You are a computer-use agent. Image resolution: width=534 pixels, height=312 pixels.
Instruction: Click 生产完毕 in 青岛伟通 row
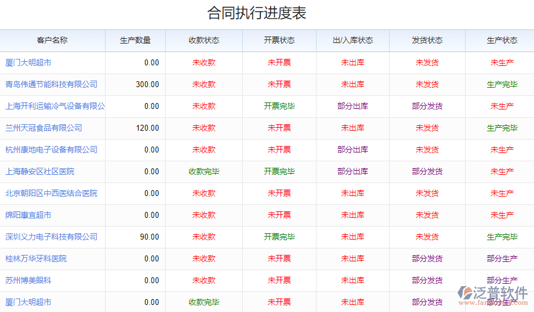pyautogui.click(x=502, y=84)
